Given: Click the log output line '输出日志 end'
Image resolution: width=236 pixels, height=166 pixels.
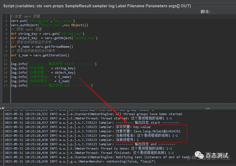Looking at the screenshot, I should (x=90, y=144).
